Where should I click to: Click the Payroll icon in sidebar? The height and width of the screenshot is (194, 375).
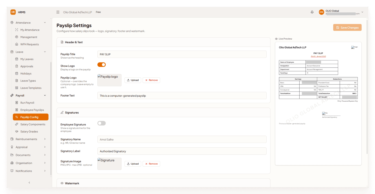[x=12, y=95]
